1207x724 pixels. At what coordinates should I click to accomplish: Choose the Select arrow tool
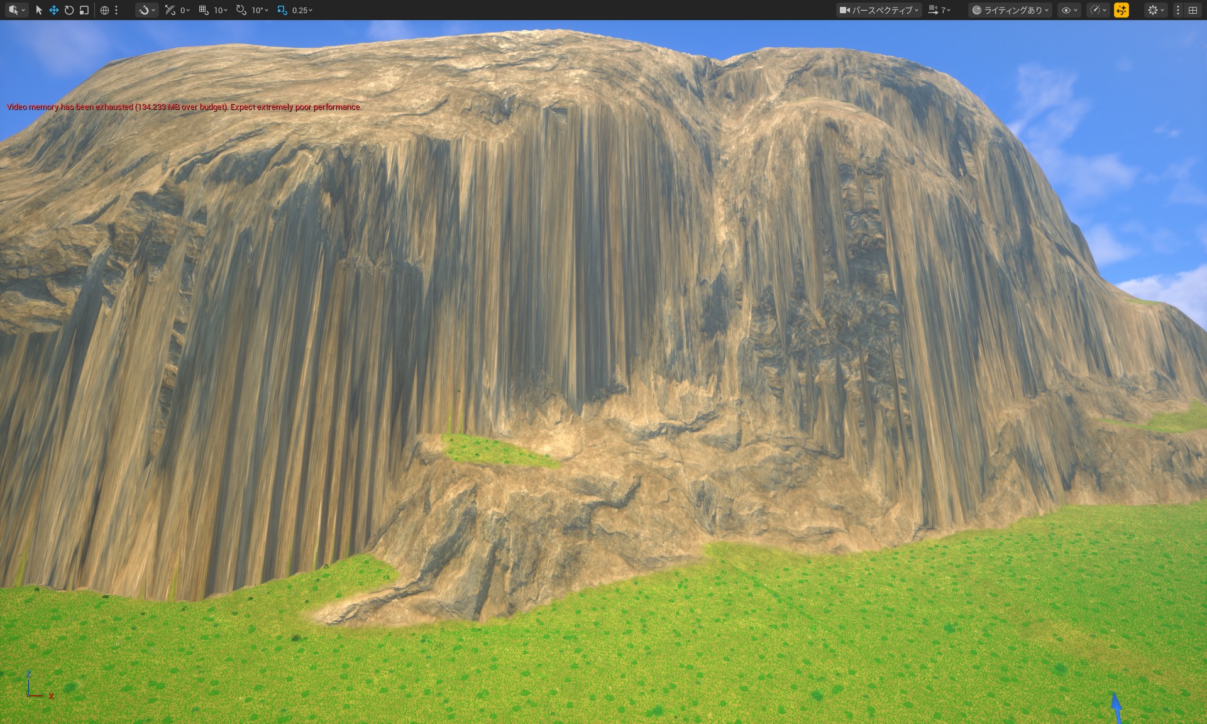39,10
